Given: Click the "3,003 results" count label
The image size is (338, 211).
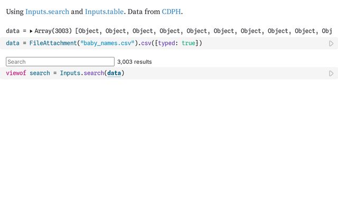Looking at the screenshot, I should tap(134, 62).
